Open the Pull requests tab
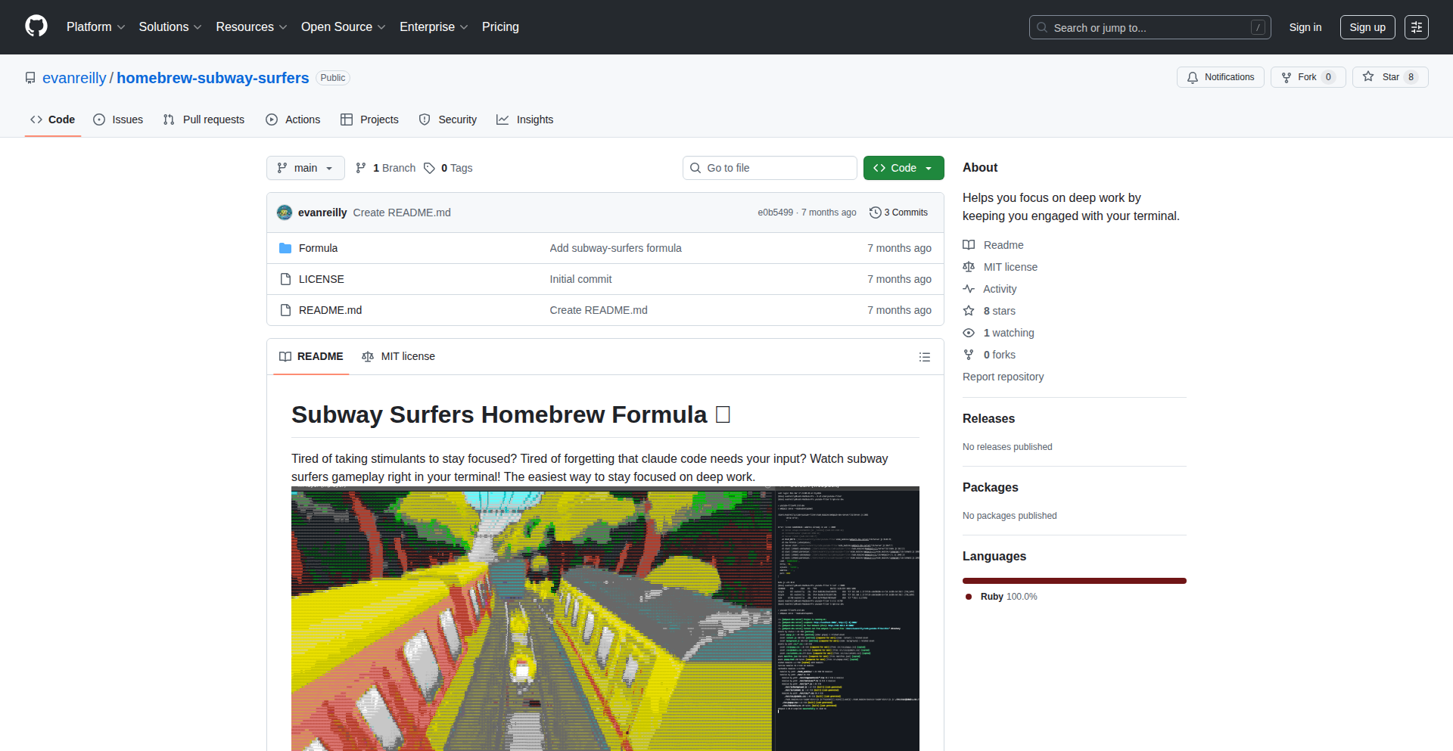Image resolution: width=1453 pixels, height=751 pixels. [204, 119]
